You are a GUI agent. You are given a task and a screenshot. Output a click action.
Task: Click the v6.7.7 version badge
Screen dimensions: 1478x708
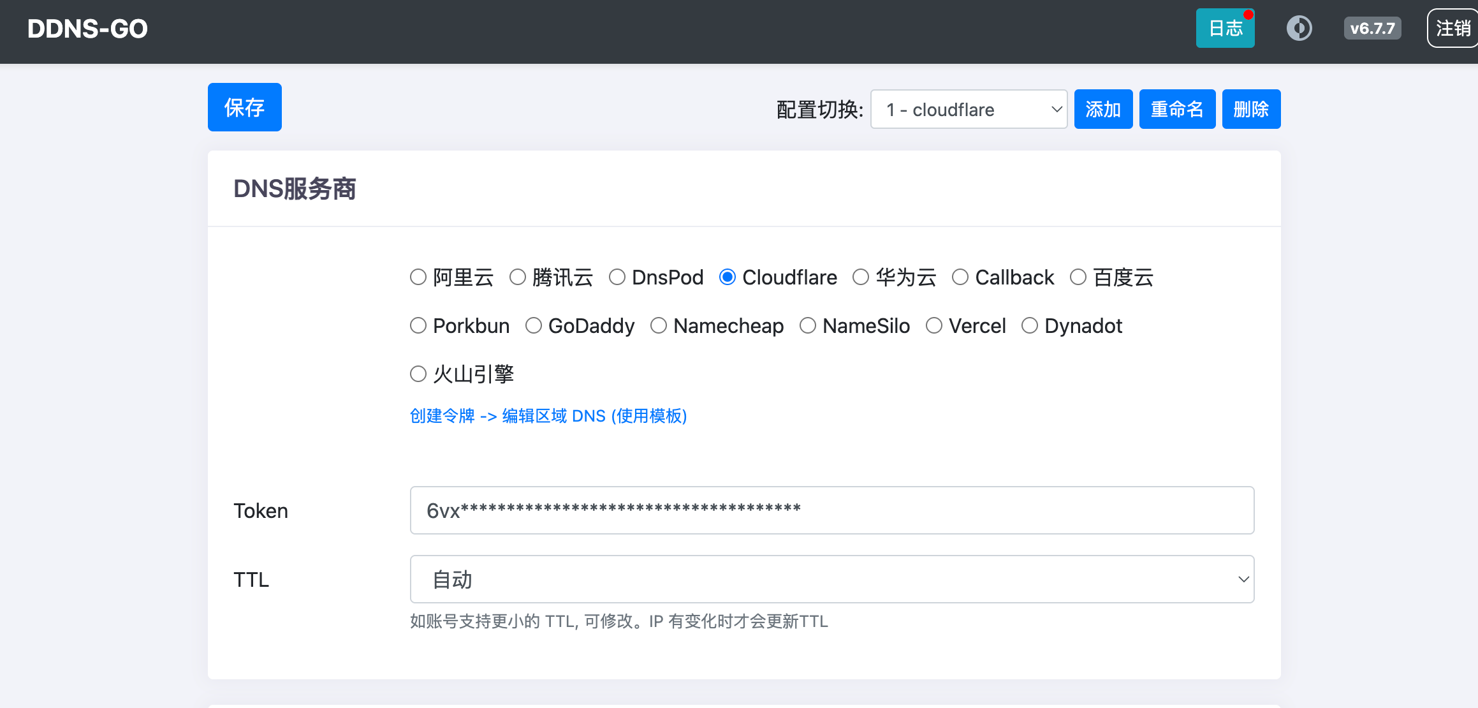(1372, 28)
